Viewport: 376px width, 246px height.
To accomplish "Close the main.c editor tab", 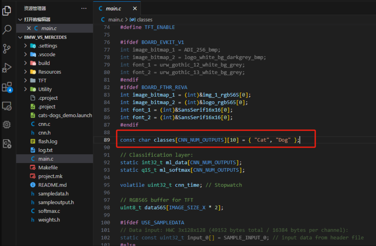I will point(135,8).
